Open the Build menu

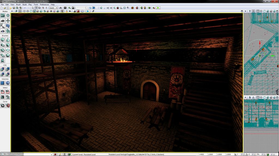coord(25,5)
